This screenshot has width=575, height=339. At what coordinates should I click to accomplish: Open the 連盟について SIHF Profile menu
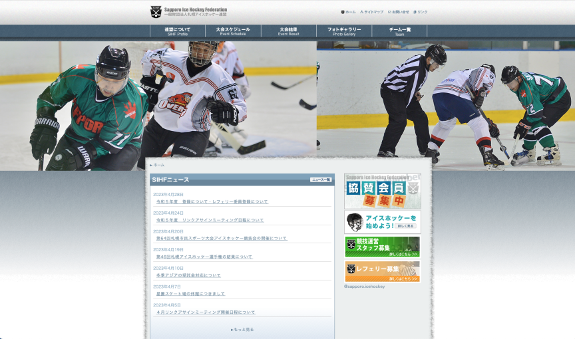pyautogui.click(x=178, y=31)
